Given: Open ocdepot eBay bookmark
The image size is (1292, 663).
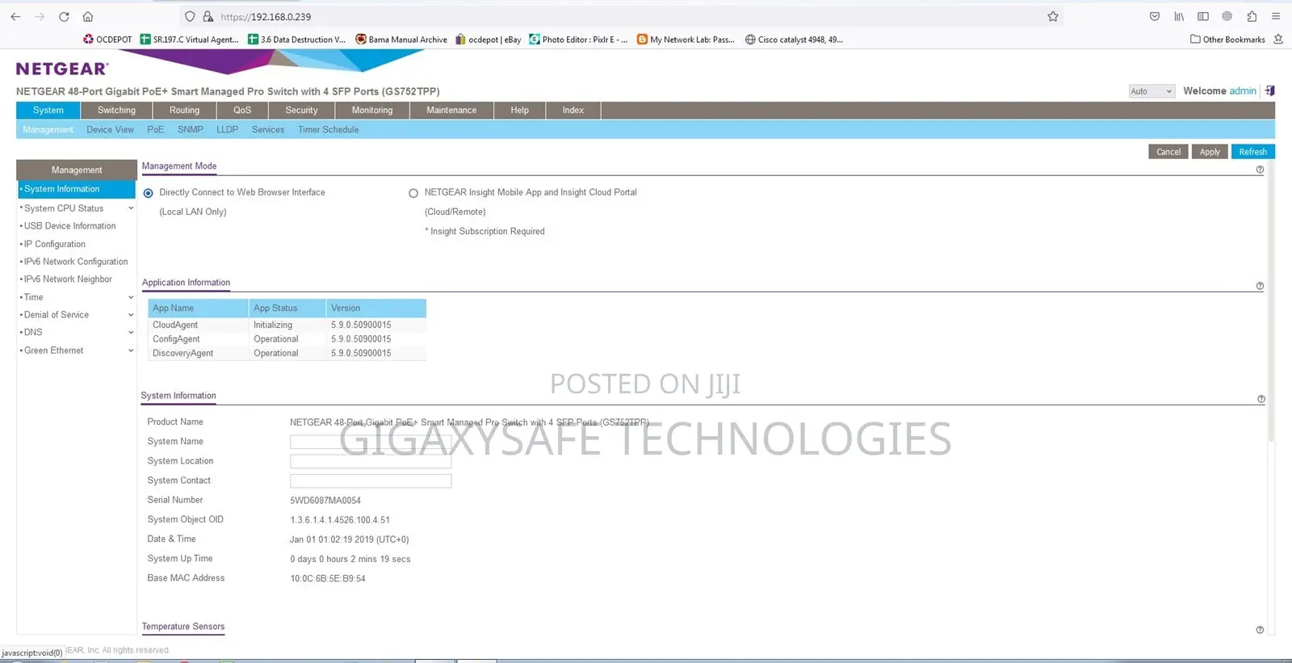Looking at the screenshot, I should click(x=489, y=39).
